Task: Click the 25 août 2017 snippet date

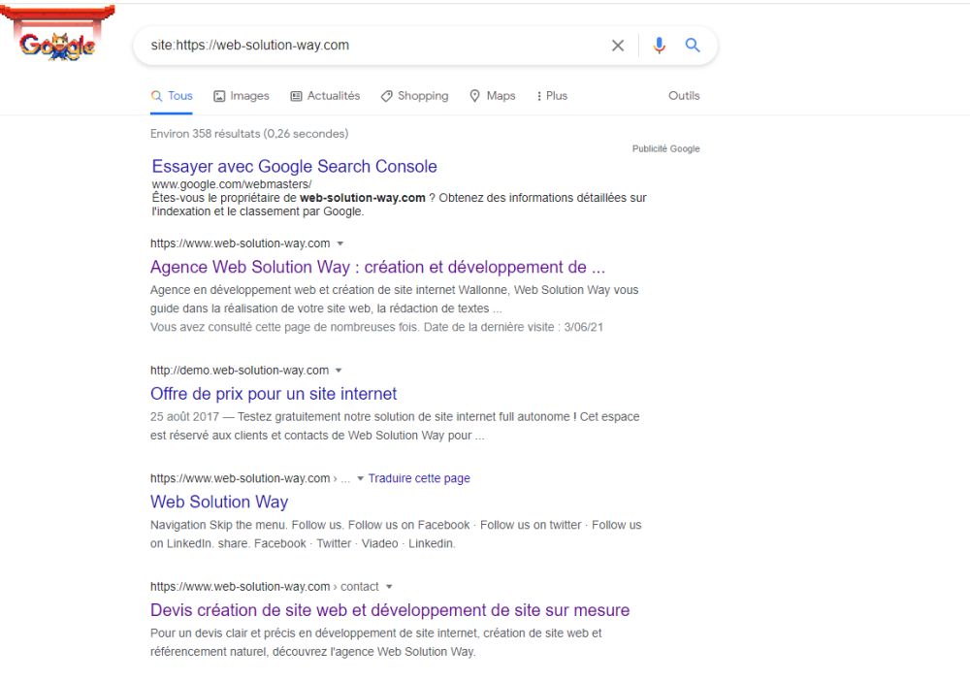Action: (184, 417)
